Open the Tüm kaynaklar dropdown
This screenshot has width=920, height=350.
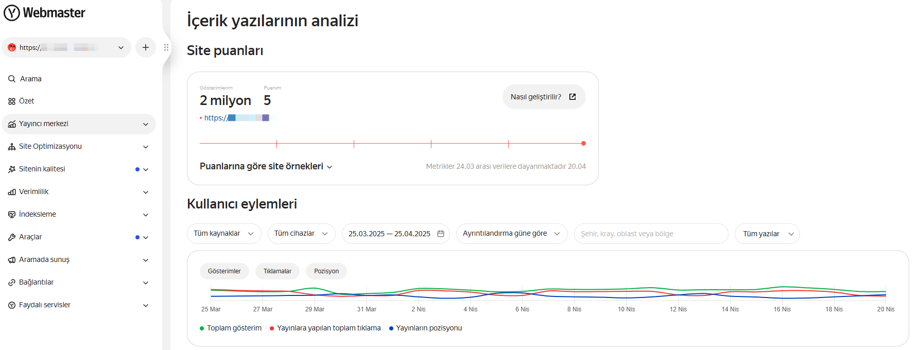(224, 234)
